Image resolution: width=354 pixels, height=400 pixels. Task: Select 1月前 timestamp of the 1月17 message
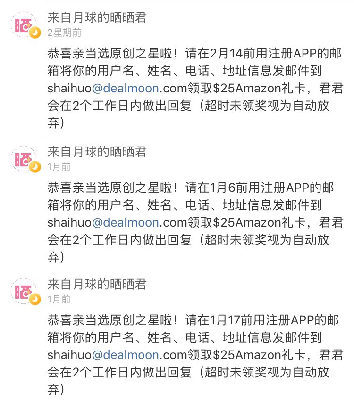pyautogui.click(x=59, y=299)
